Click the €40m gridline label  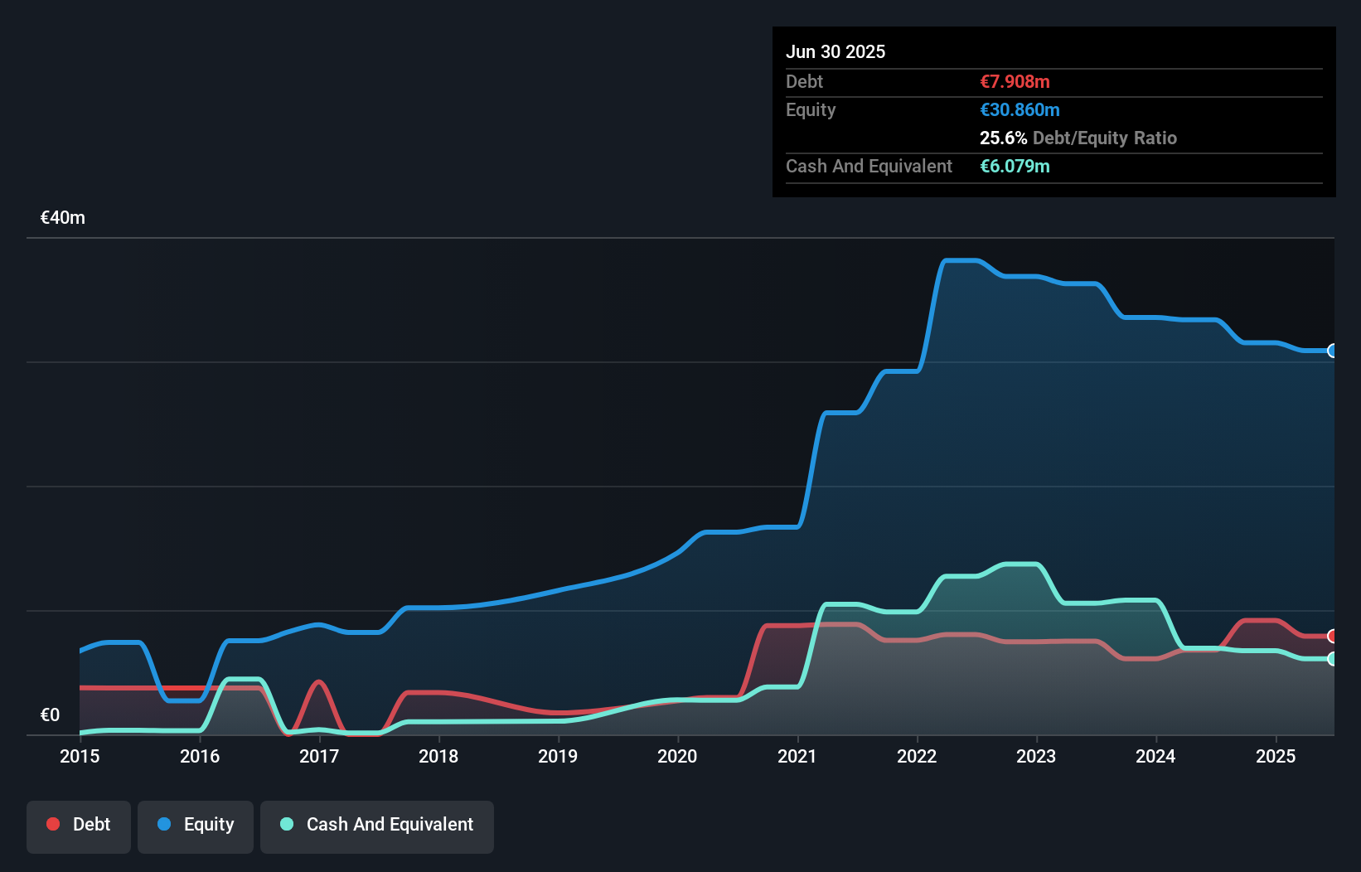click(61, 217)
